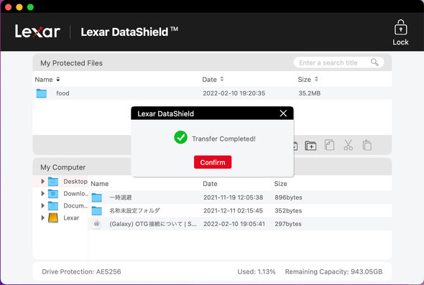Click the new folder toolbar icon
The image size is (424, 285).
pos(310,145)
